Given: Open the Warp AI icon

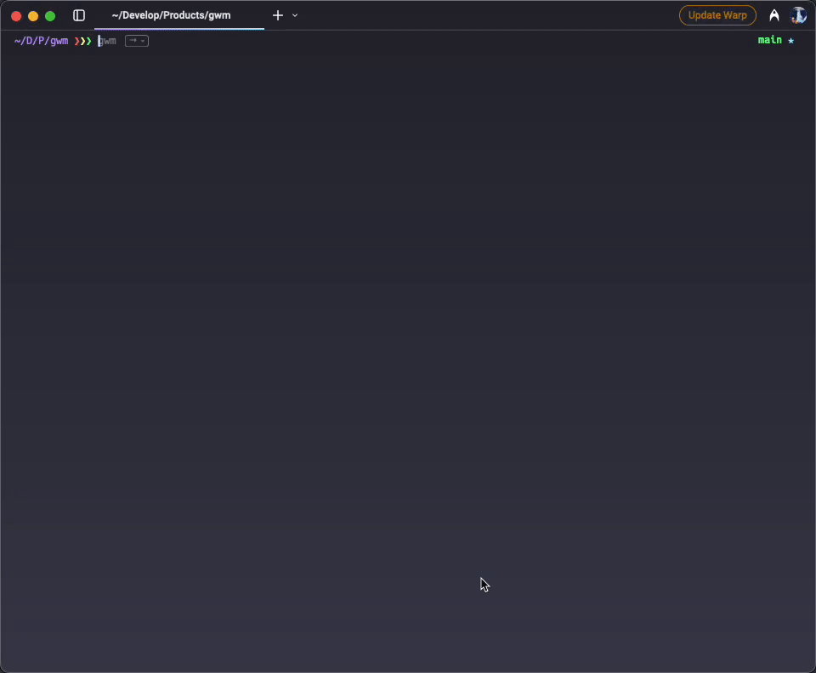Looking at the screenshot, I should click(774, 15).
